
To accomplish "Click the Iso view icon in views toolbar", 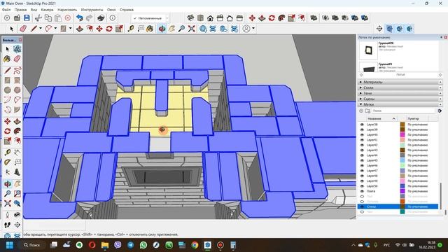I will coord(190,18).
